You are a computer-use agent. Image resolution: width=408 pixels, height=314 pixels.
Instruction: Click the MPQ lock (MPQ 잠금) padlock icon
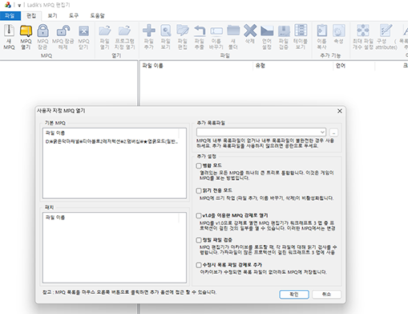42,31
